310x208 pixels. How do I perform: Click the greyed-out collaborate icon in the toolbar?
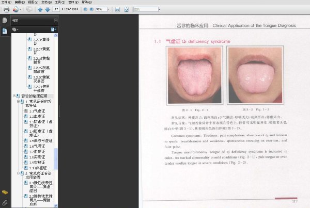(29, 9)
